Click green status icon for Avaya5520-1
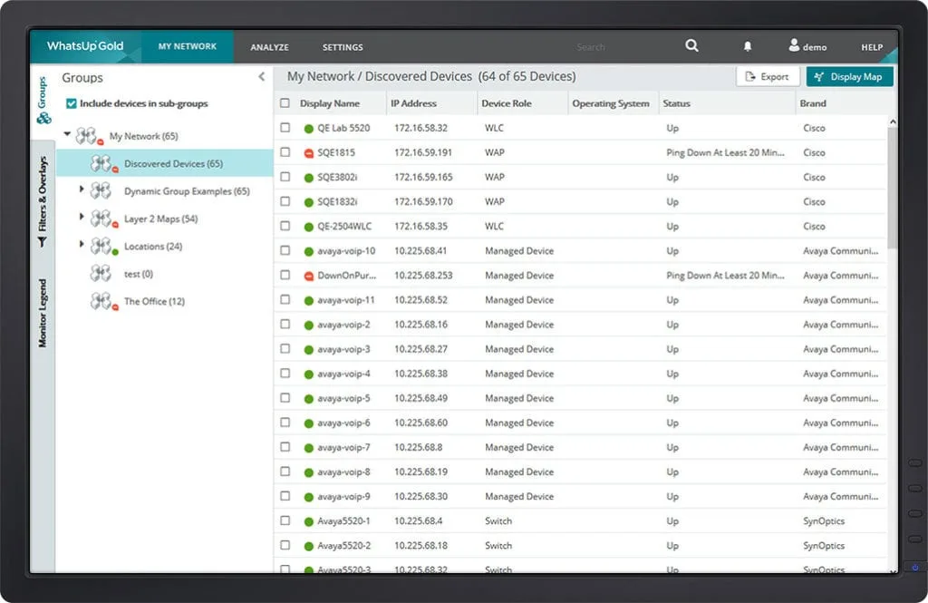Screen dimensions: 928x603 click(x=308, y=522)
